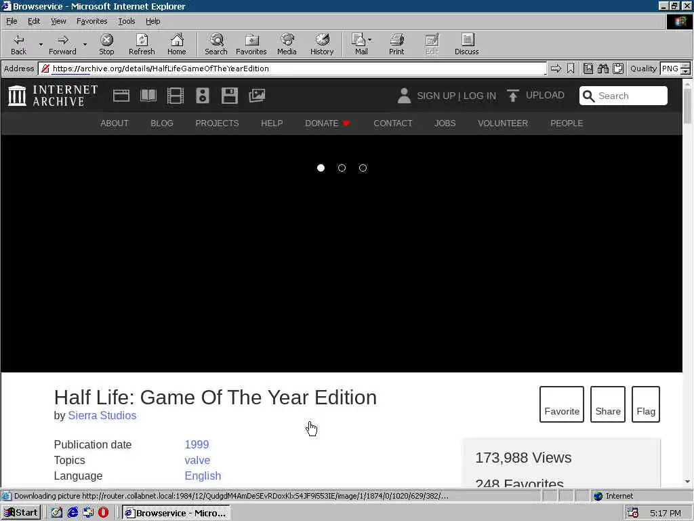The height and width of the screenshot is (521, 694).
Task: Open the Images icon in Archive nav
Action: (257, 96)
